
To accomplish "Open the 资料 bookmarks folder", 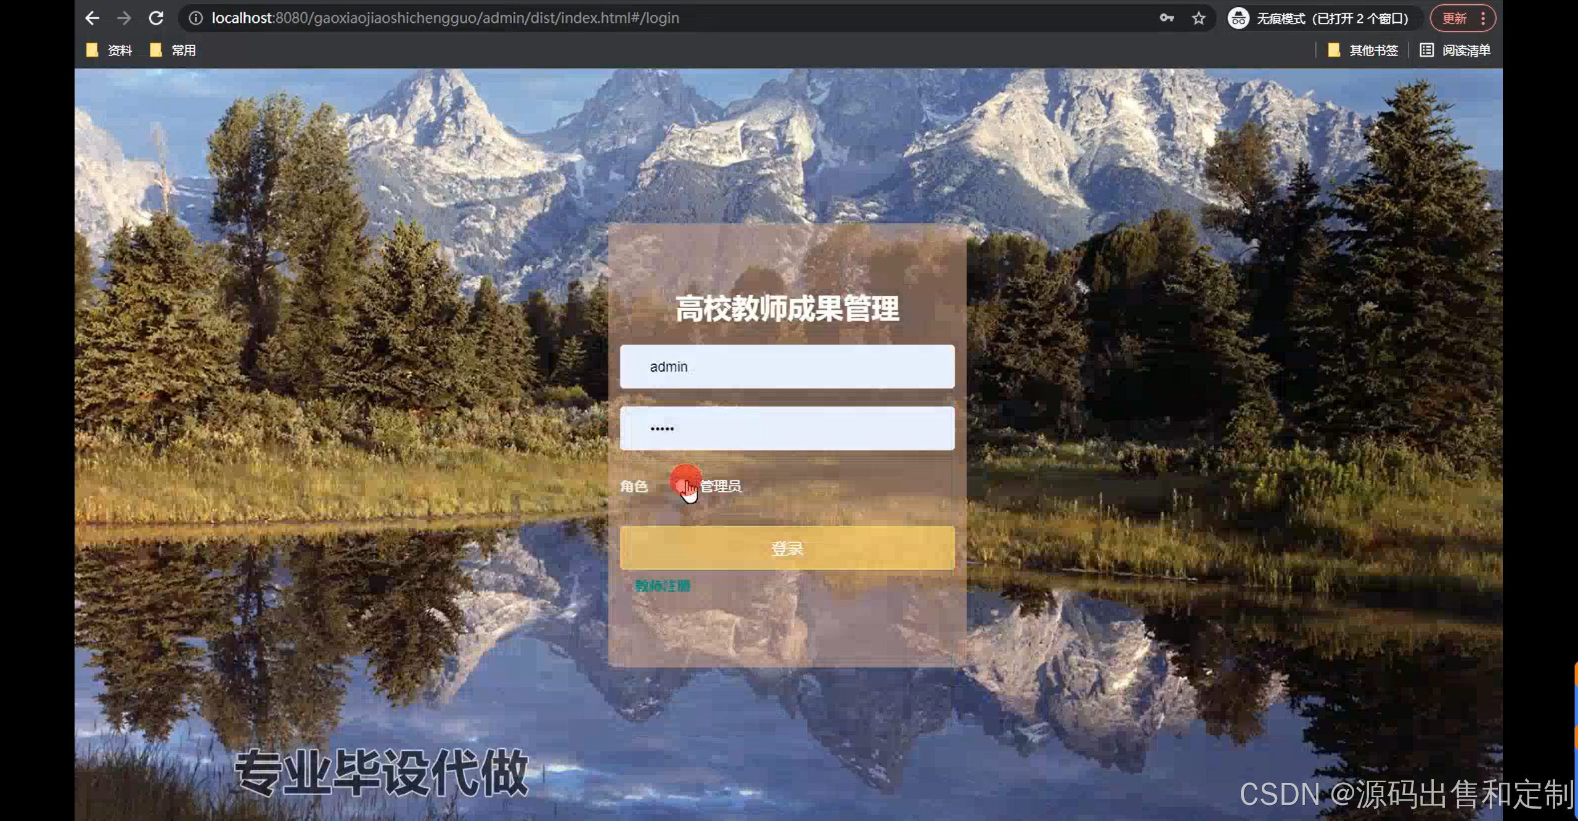I will 110,50.
